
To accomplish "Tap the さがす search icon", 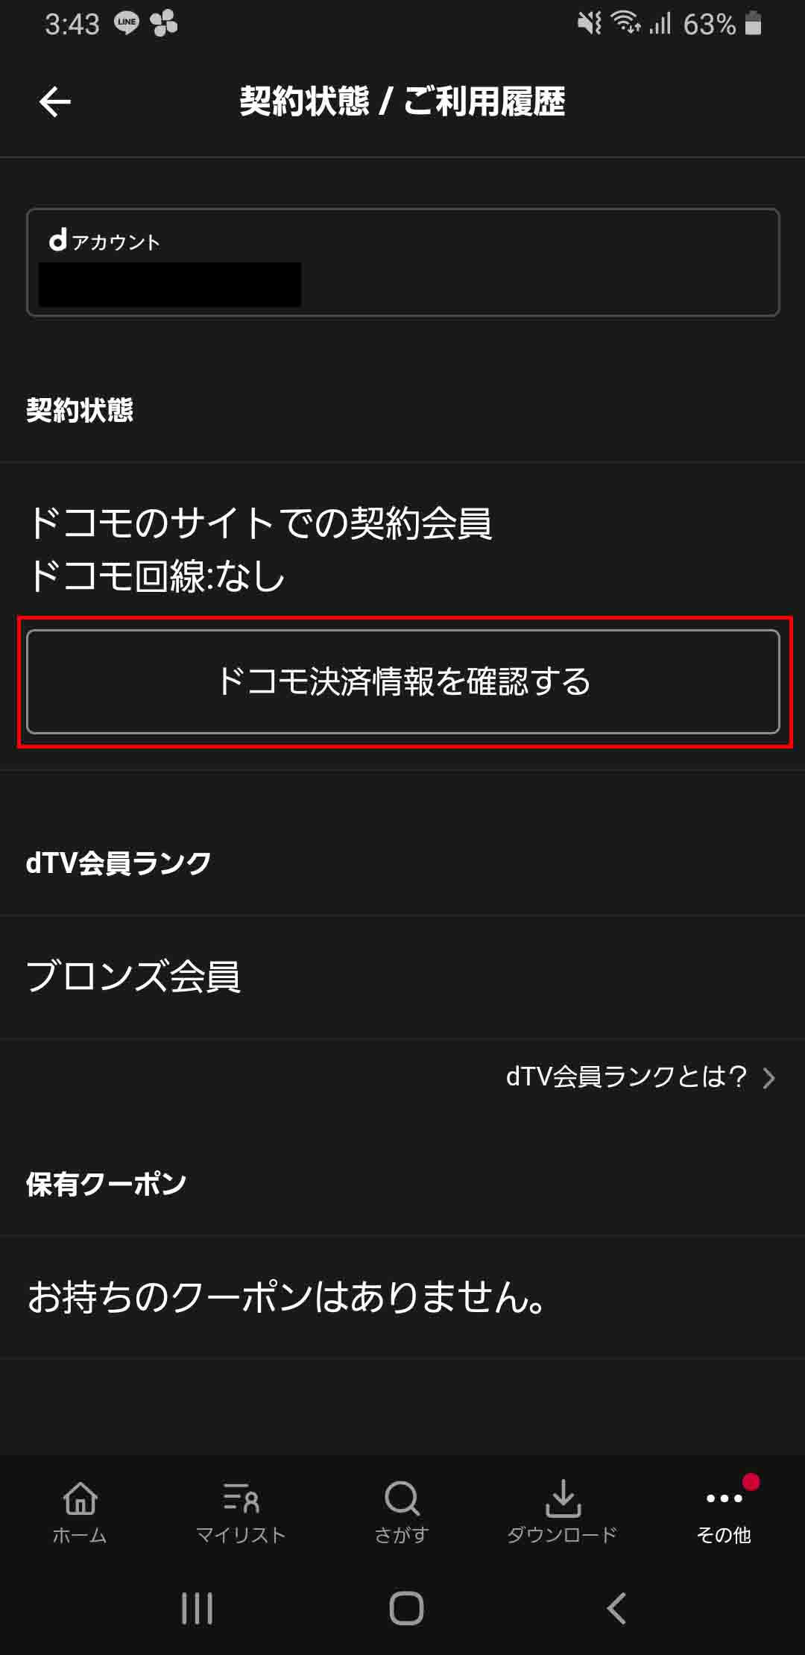I will (x=402, y=1498).
